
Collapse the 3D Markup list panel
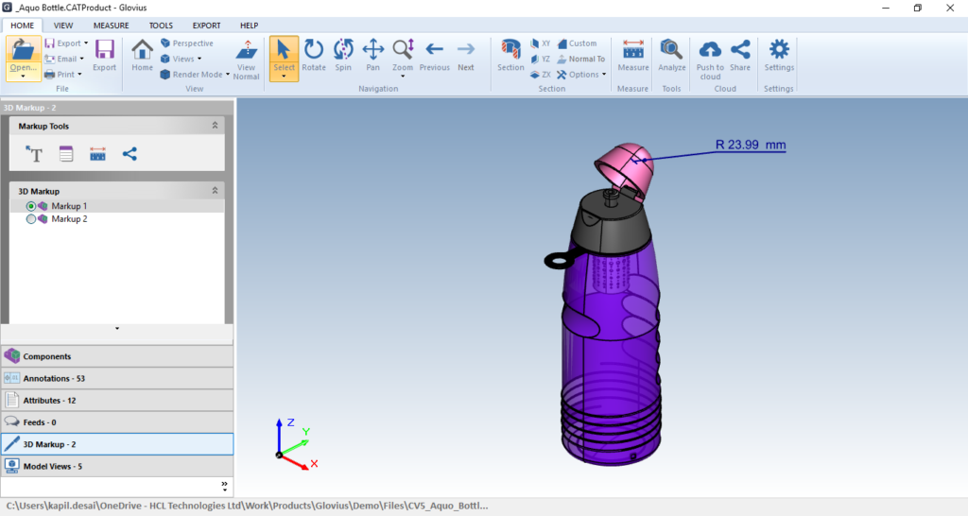[215, 191]
